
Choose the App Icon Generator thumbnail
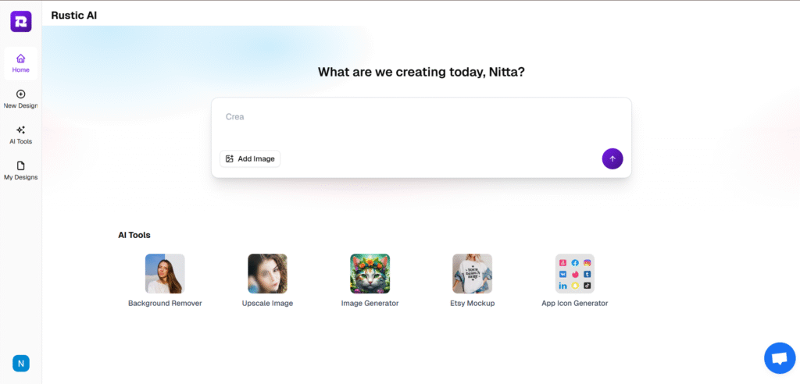(x=574, y=273)
